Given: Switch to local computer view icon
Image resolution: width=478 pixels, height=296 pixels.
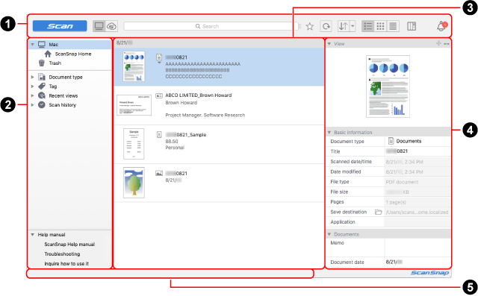Looking at the screenshot, I should (x=99, y=26).
